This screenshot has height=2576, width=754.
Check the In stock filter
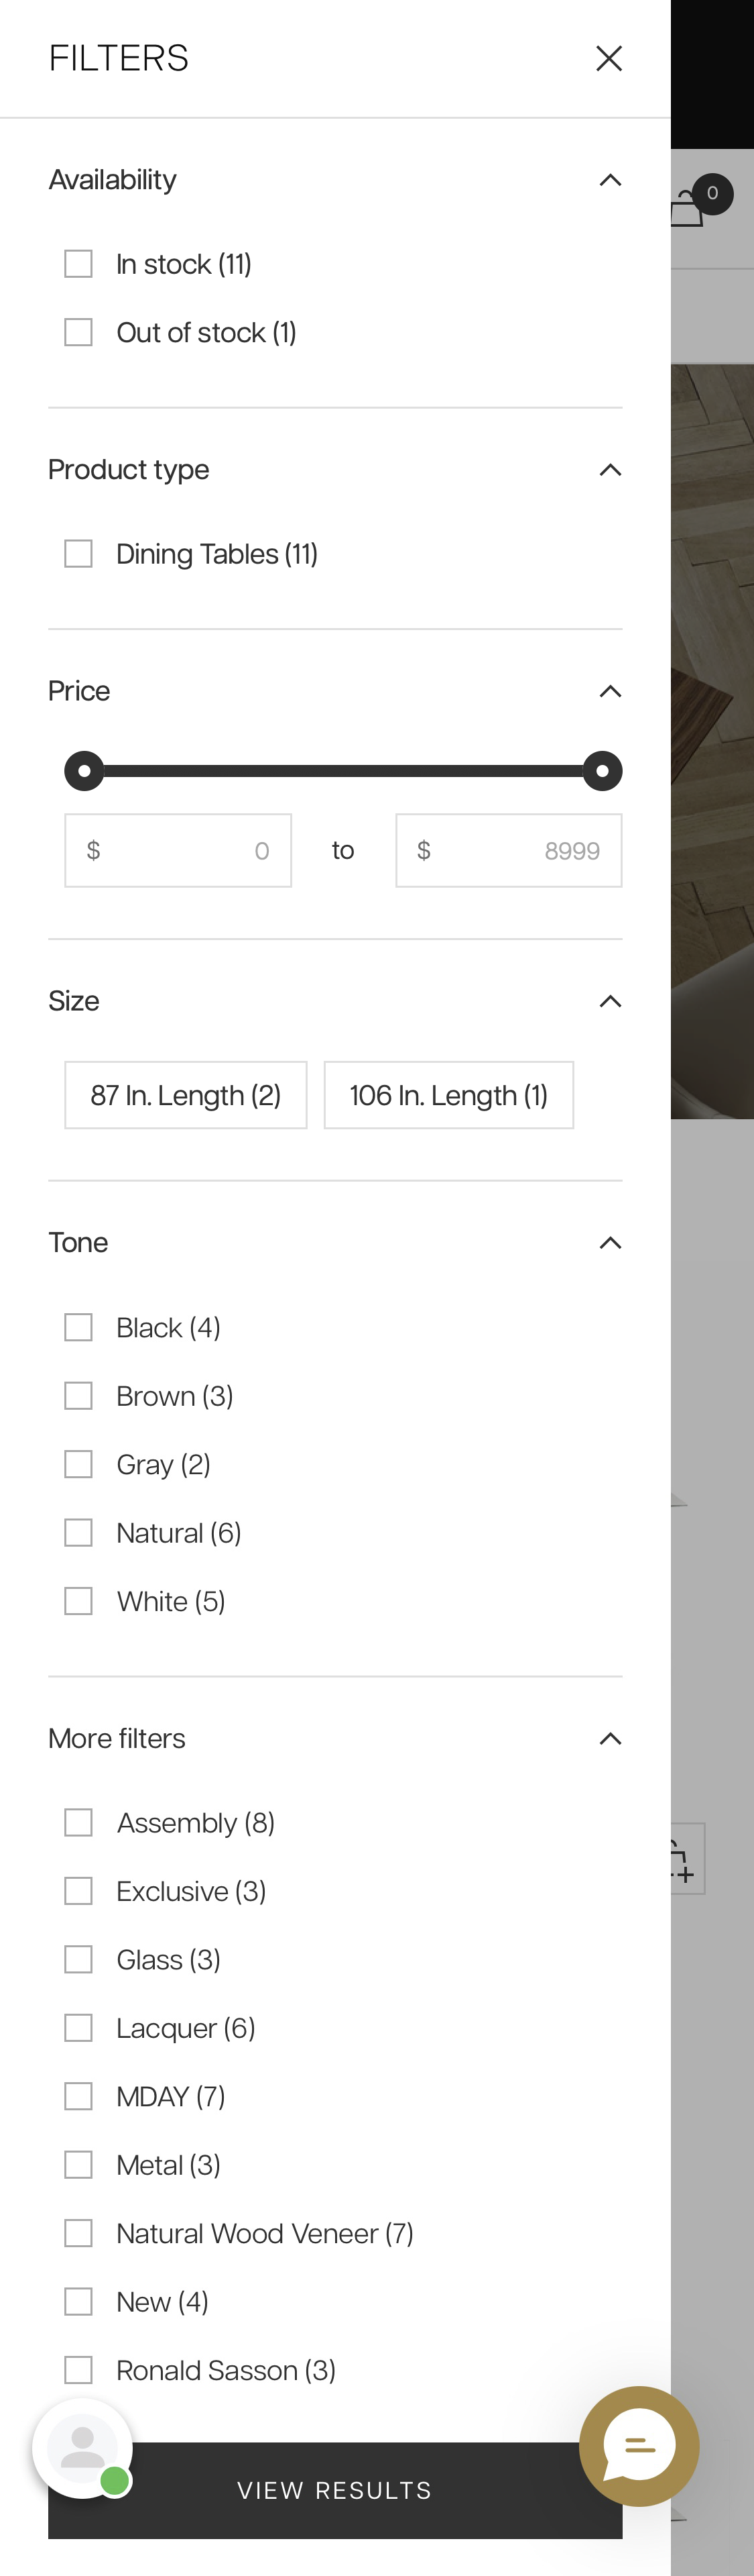78,263
